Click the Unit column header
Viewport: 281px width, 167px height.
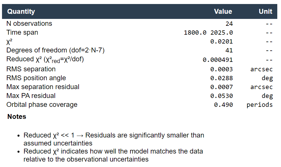pyautogui.click(x=265, y=11)
